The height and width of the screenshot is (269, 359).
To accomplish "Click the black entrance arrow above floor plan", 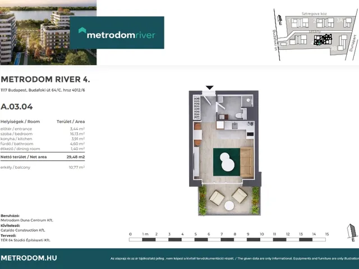I will (210, 88).
